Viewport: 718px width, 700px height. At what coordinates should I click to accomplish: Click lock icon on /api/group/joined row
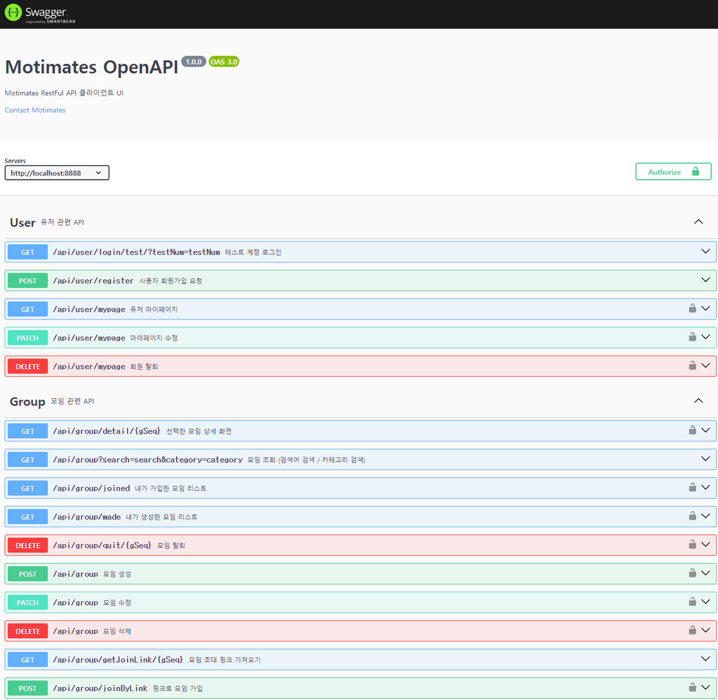point(692,487)
